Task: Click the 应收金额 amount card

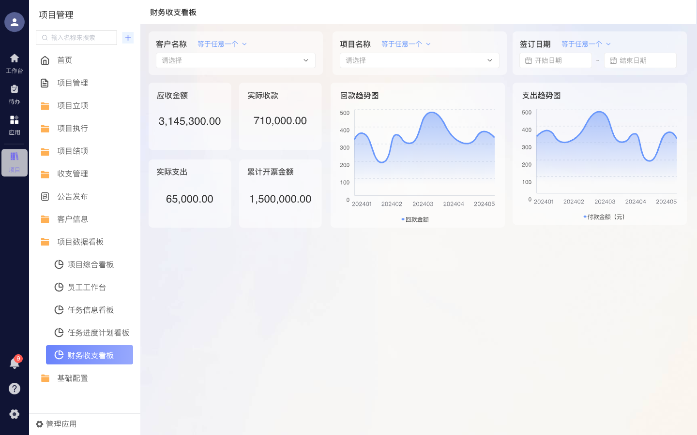Action: pos(190,116)
